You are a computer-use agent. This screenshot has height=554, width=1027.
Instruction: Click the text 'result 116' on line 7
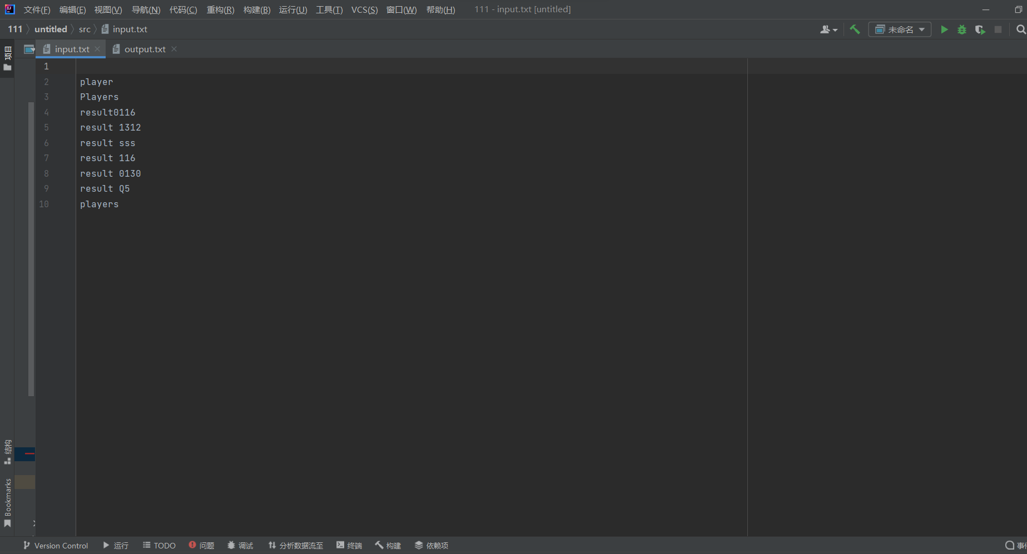coord(107,158)
